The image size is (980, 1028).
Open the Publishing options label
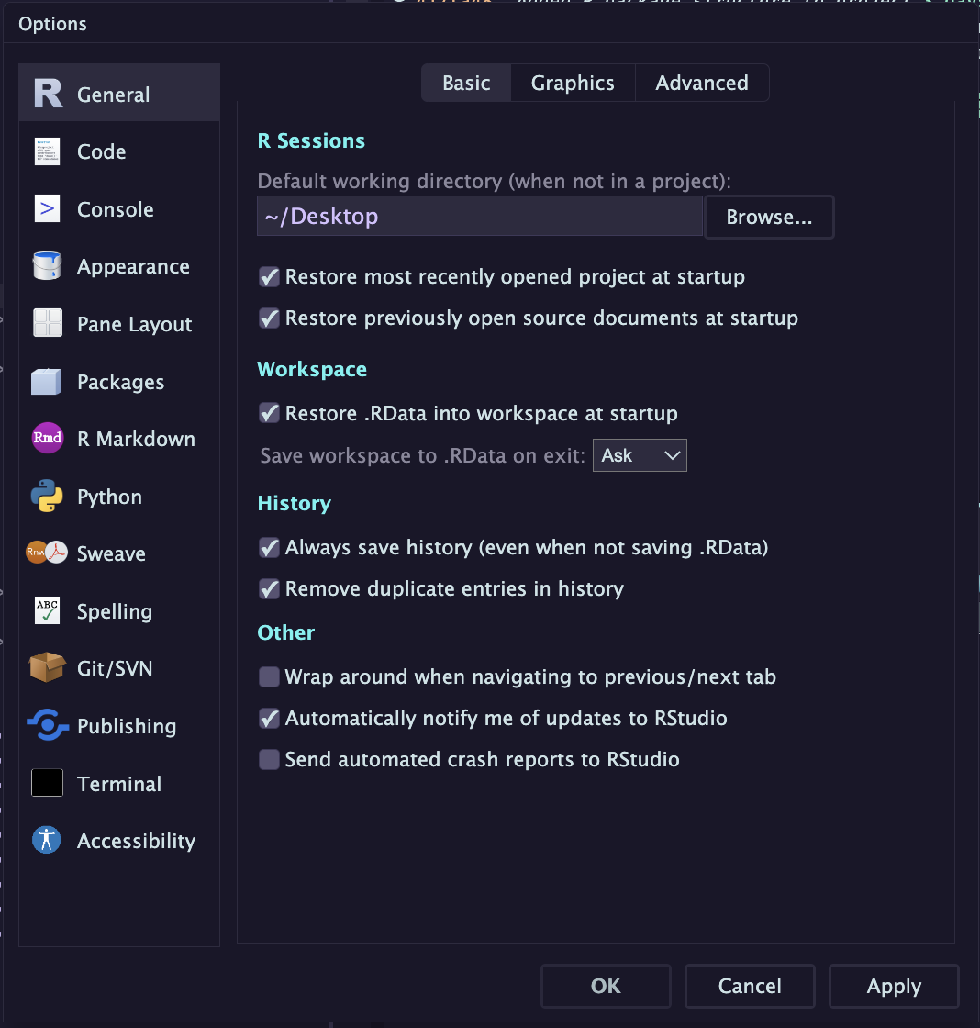tap(127, 726)
